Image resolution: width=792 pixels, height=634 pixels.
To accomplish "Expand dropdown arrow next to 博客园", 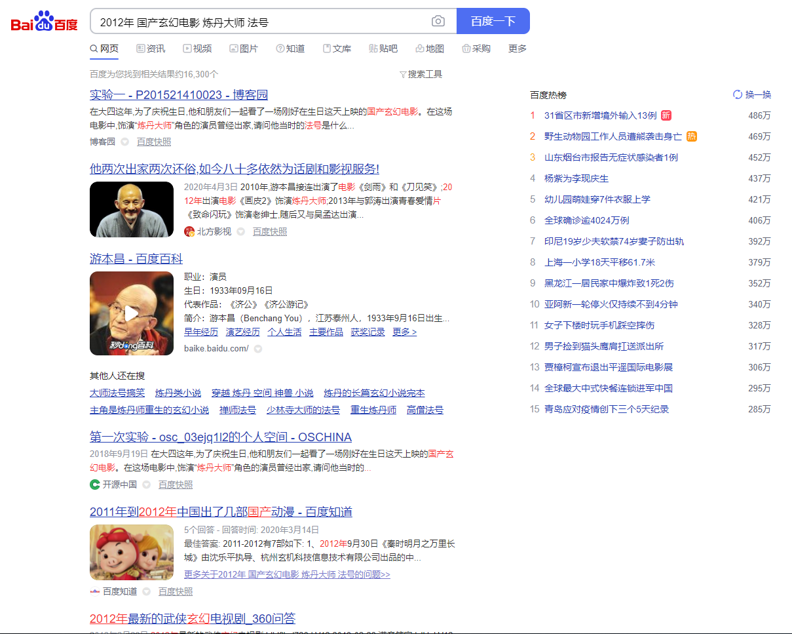I will tap(124, 142).
